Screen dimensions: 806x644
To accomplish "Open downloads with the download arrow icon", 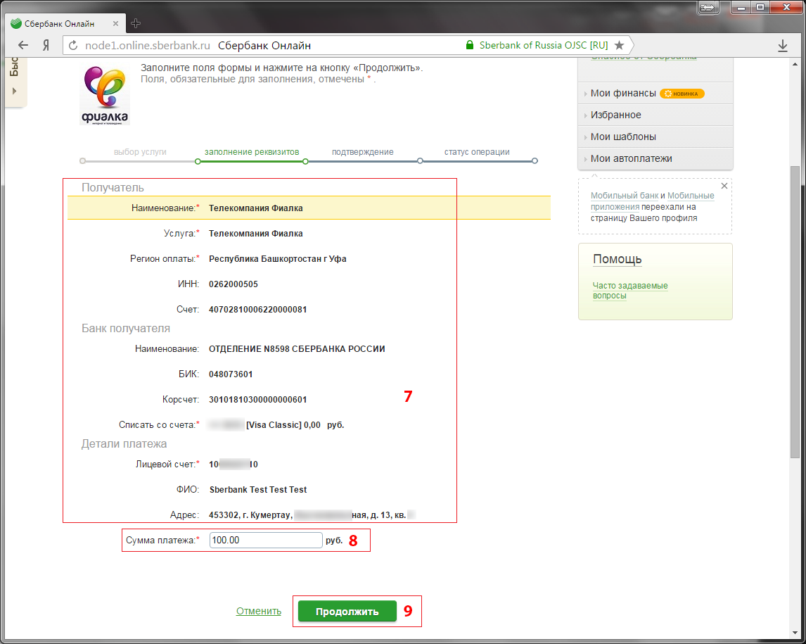I will click(782, 46).
